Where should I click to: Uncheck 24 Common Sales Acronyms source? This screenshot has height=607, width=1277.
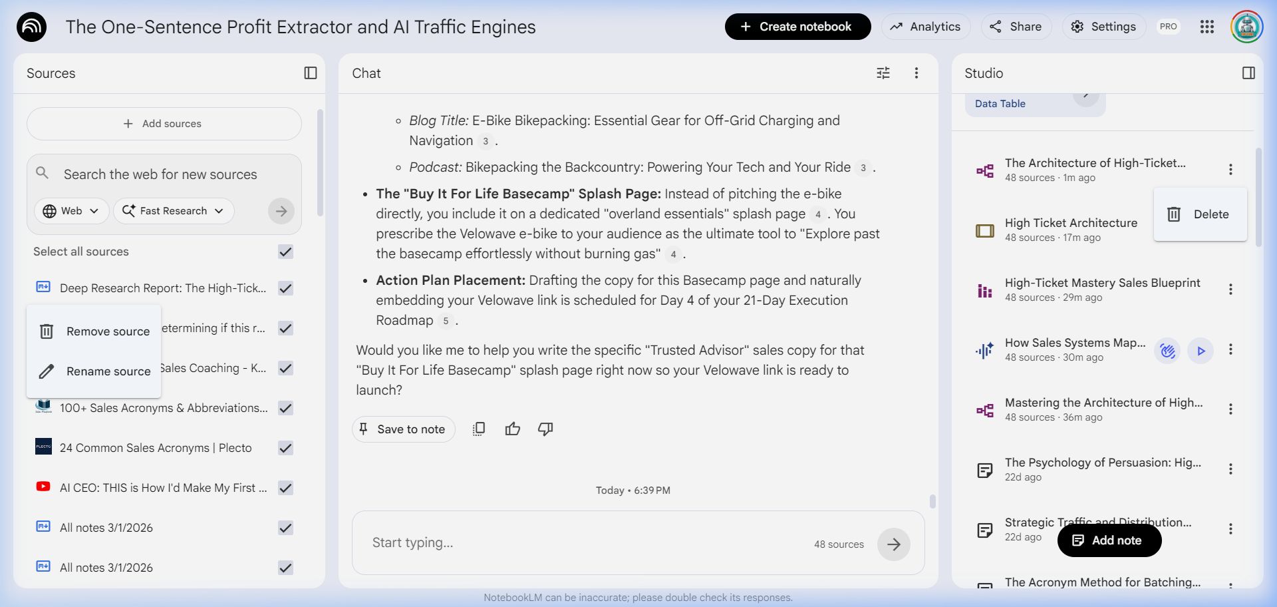[285, 448]
